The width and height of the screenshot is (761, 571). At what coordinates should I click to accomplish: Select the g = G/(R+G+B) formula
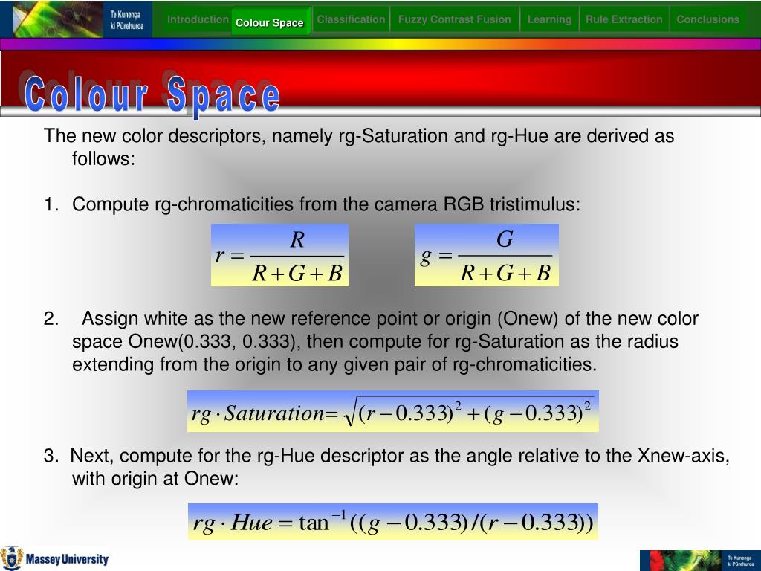[x=486, y=255]
